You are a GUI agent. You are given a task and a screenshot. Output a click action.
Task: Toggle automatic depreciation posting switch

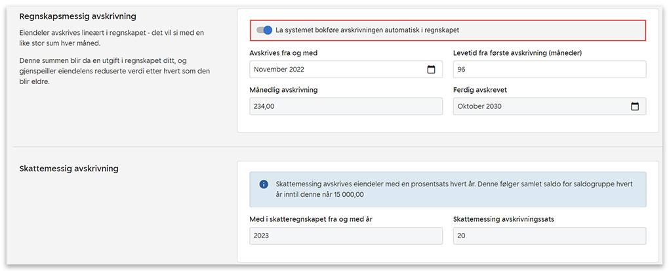coord(264,30)
